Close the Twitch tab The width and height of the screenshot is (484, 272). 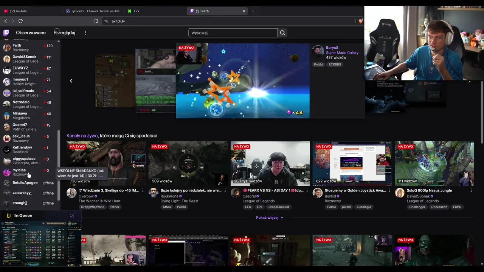click(x=244, y=11)
